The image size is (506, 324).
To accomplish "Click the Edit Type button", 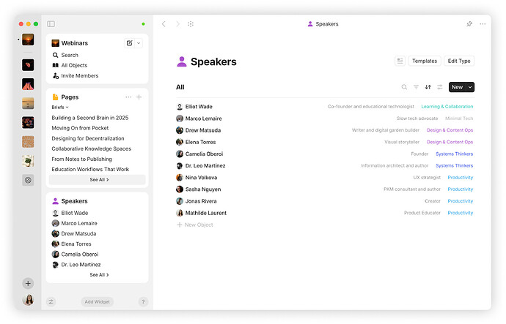I will pyautogui.click(x=459, y=61).
